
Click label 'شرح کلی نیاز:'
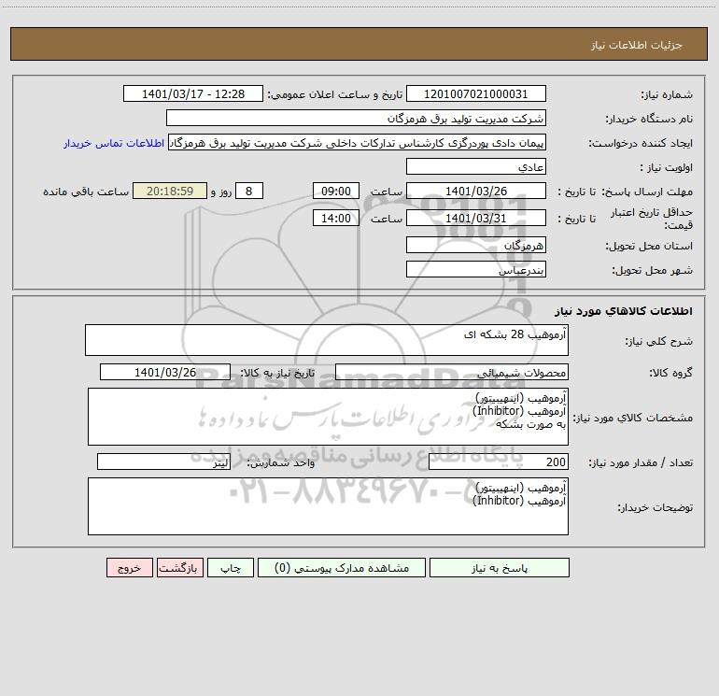(659, 341)
